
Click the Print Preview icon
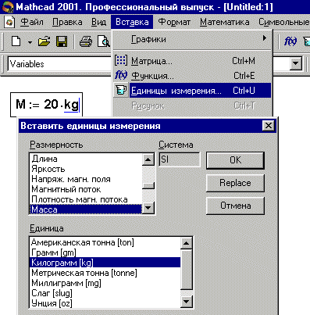[x=104, y=41]
